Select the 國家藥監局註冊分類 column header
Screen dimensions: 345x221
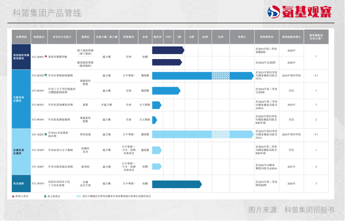click(x=316, y=37)
